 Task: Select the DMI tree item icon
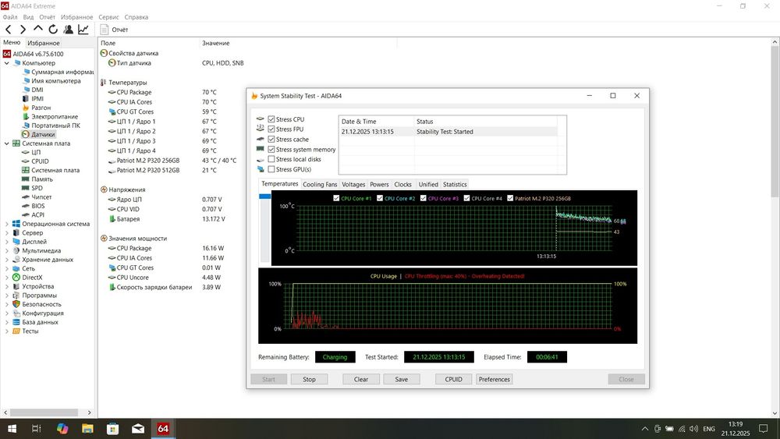tap(27, 90)
